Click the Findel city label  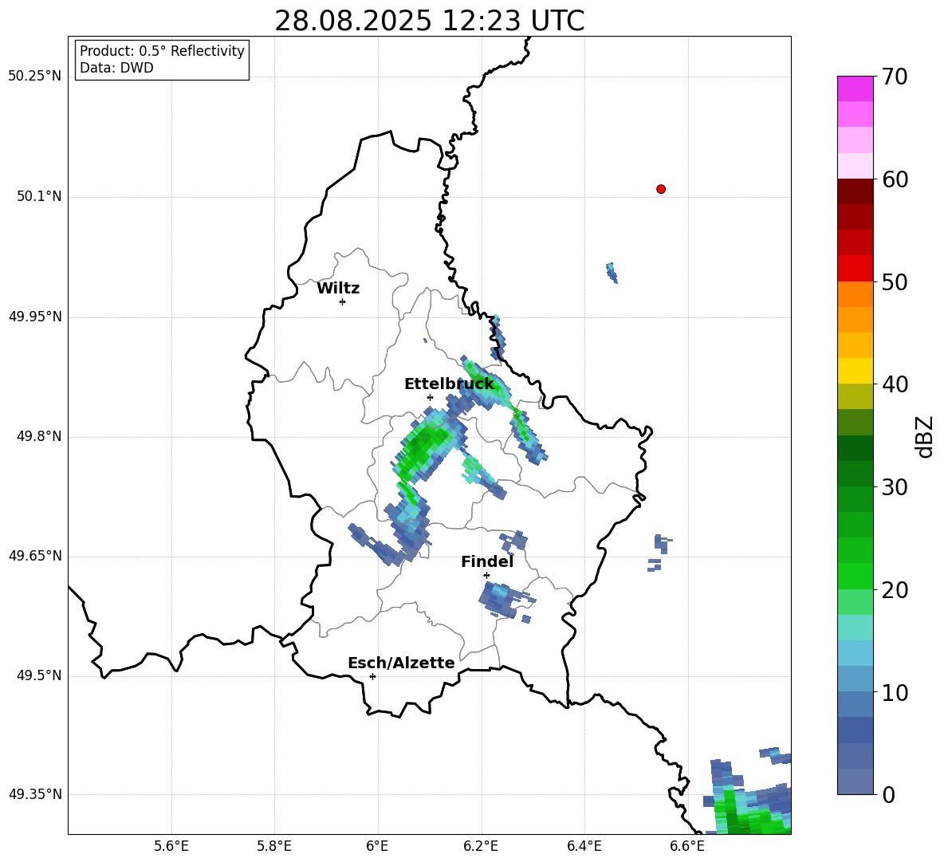487,561
